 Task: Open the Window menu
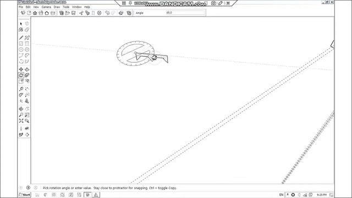tap(77, 7)
